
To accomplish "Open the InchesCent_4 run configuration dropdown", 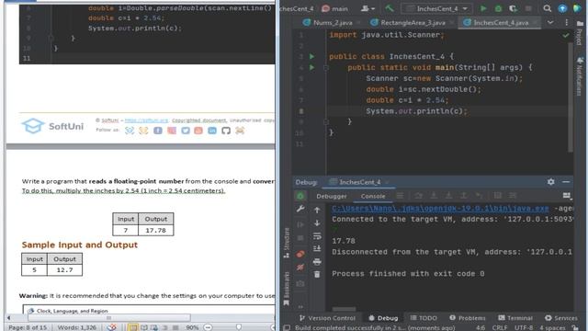I will tap(437, 8).
